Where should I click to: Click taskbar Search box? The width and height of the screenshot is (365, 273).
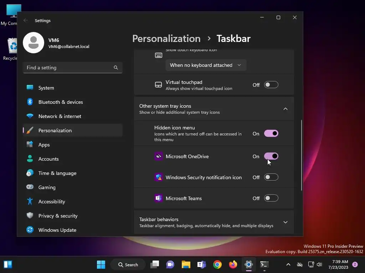pos(128,264)
